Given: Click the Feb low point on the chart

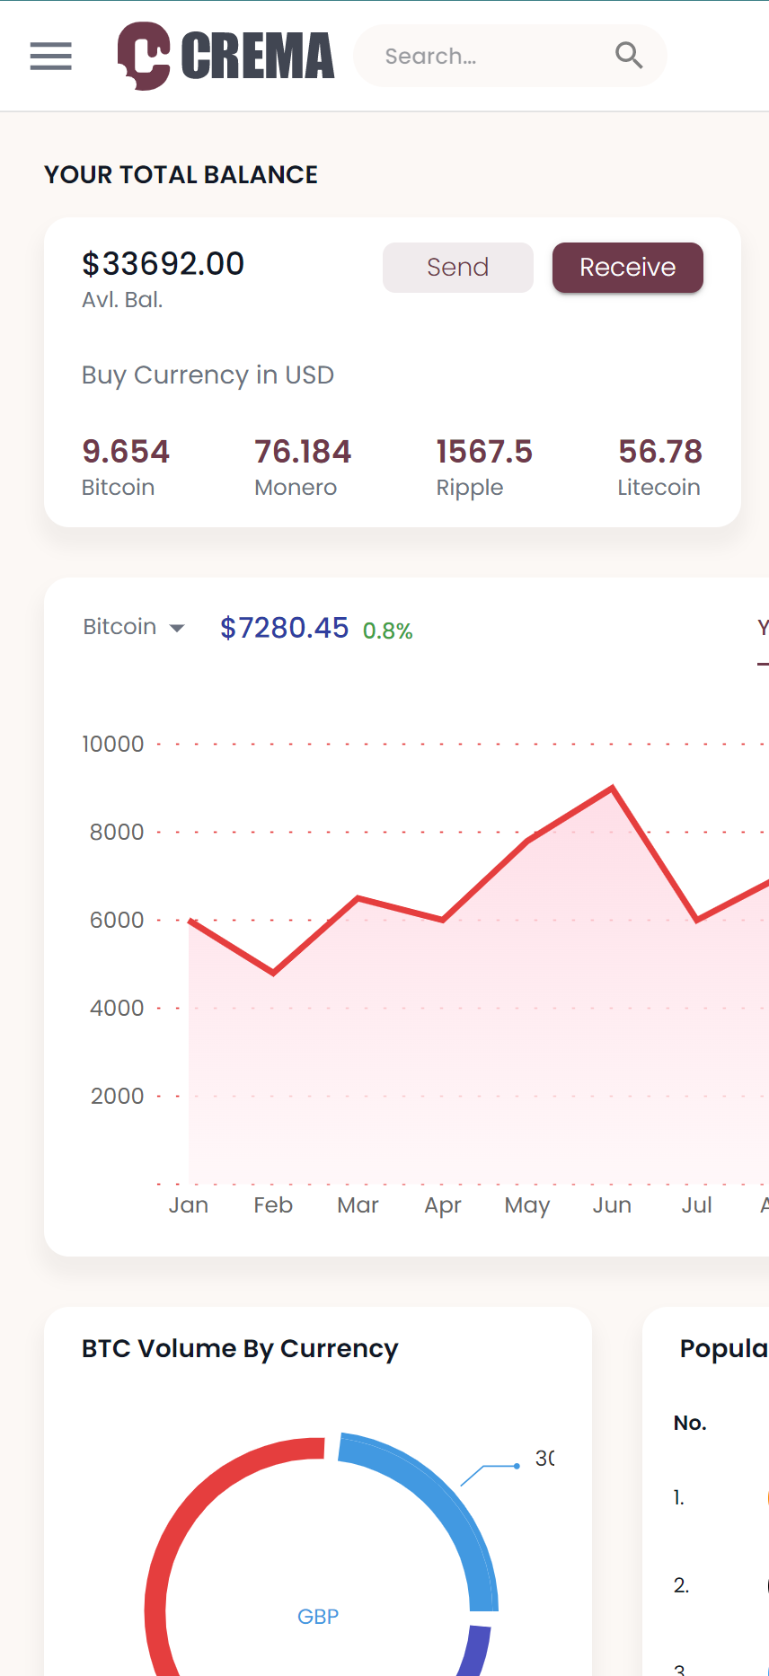Looking at the screenshot, I should coord(273,972).
